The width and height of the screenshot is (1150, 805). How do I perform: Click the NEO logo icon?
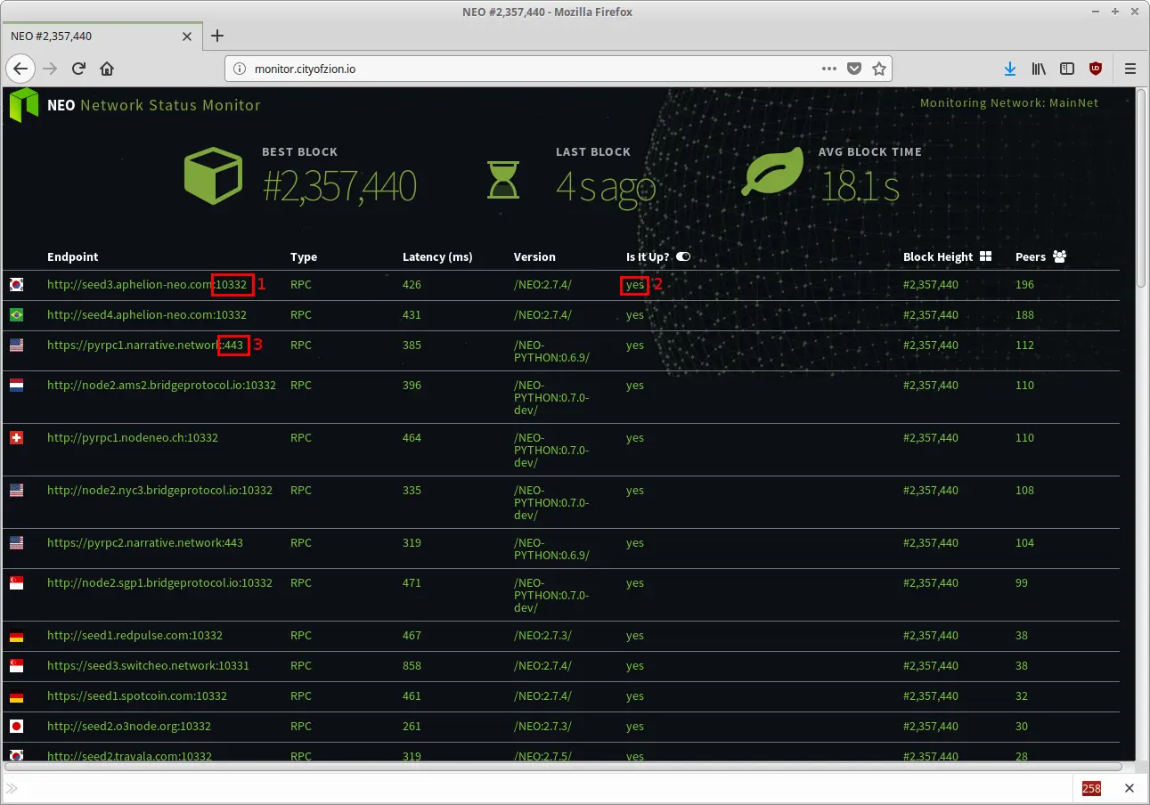[x=23, y=103]
